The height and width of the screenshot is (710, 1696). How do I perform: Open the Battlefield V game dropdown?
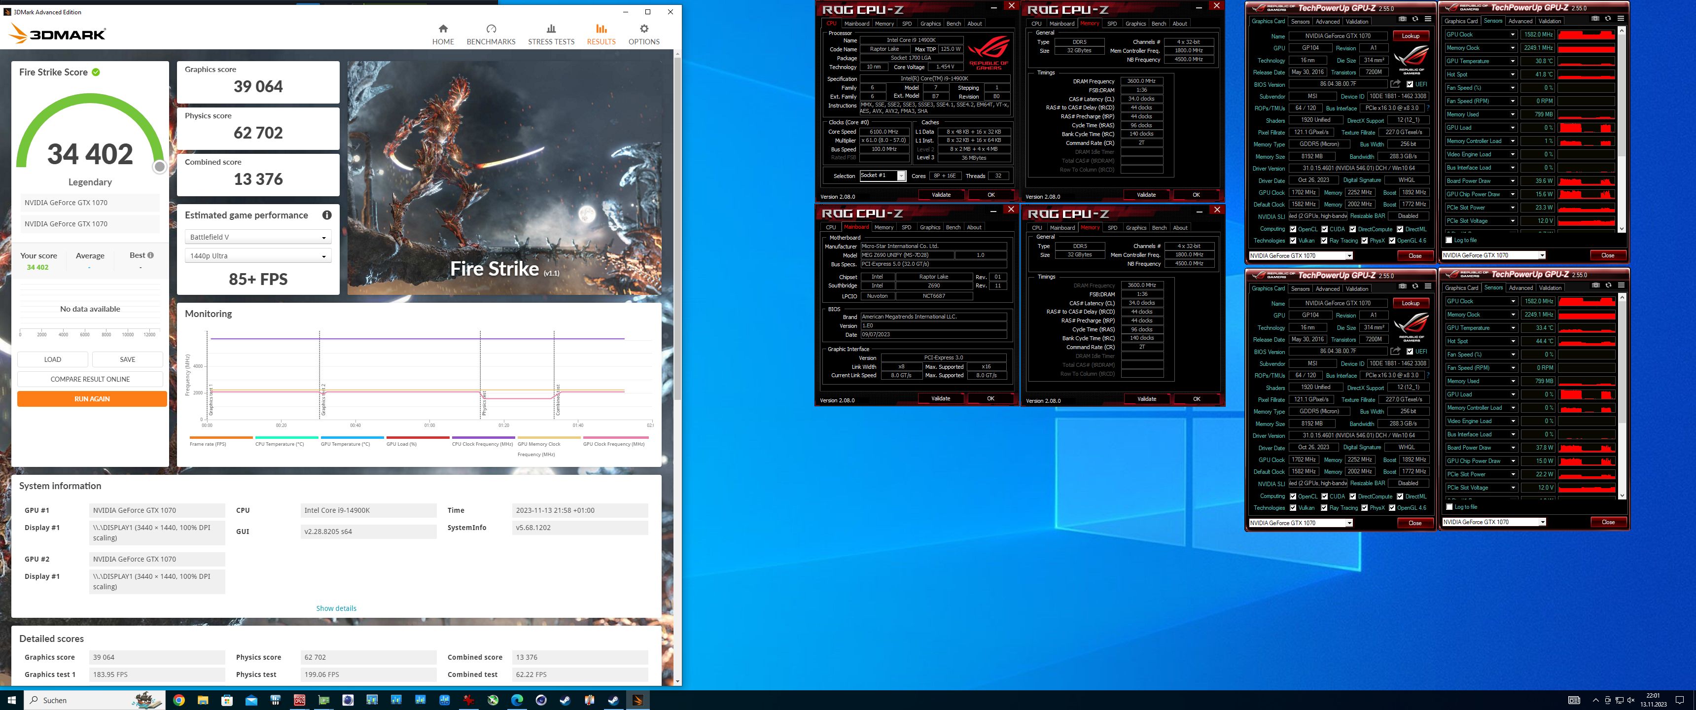258,237
